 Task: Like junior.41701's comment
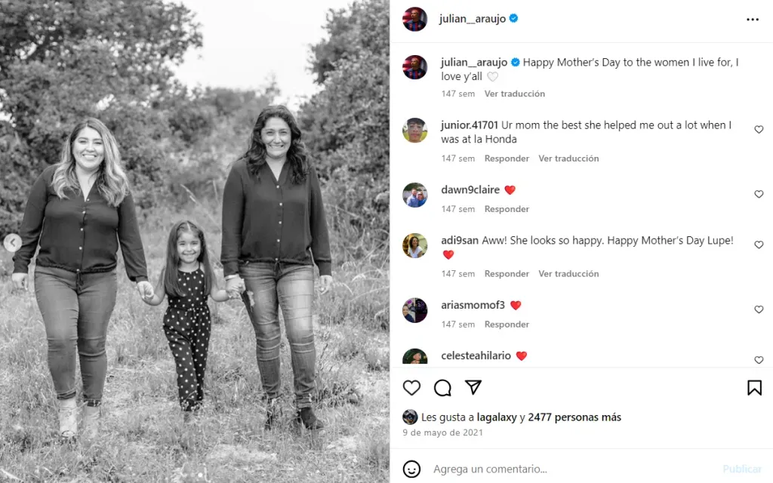coord(759,130)
